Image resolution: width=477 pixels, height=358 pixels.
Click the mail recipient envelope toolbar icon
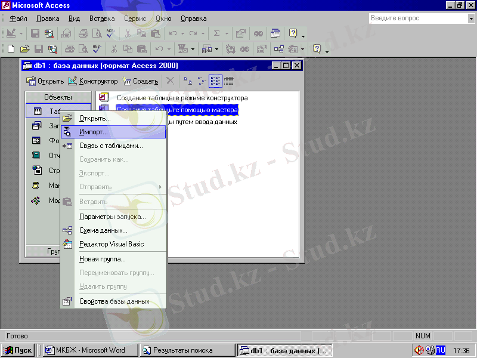[66, 33]
